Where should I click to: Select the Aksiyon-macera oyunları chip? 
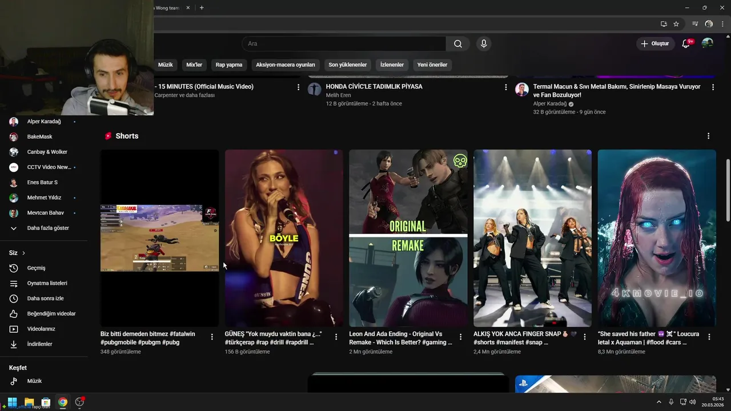[286, 65]
